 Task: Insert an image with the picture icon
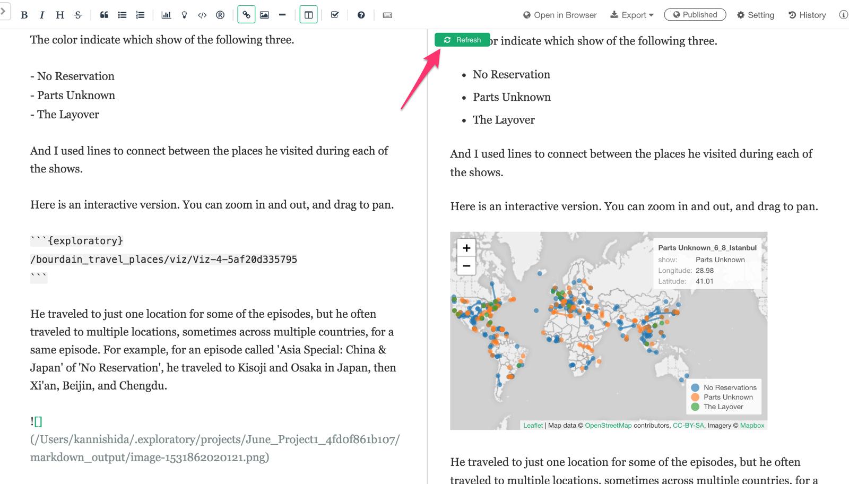coord(264,15)
